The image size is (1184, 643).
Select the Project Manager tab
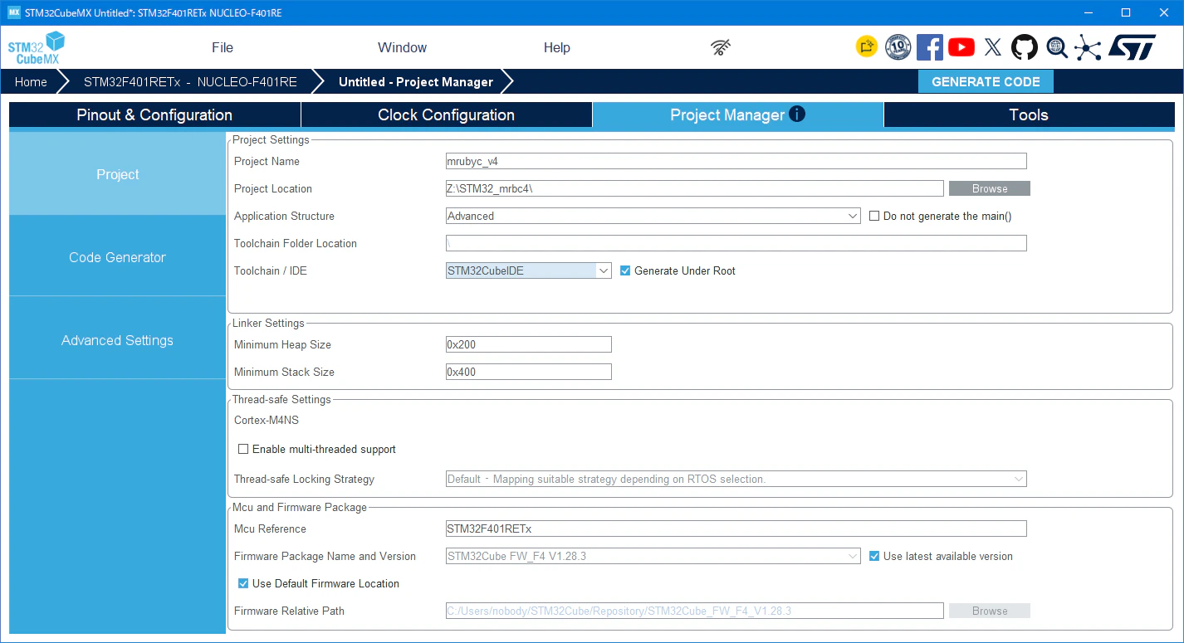pos(737,114)
